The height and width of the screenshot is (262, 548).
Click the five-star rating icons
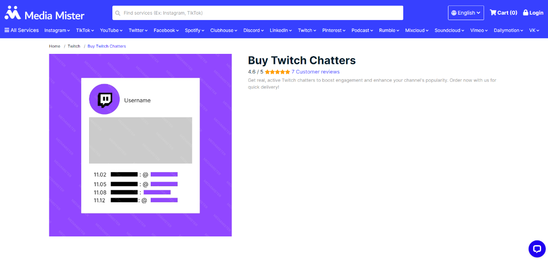277,72
